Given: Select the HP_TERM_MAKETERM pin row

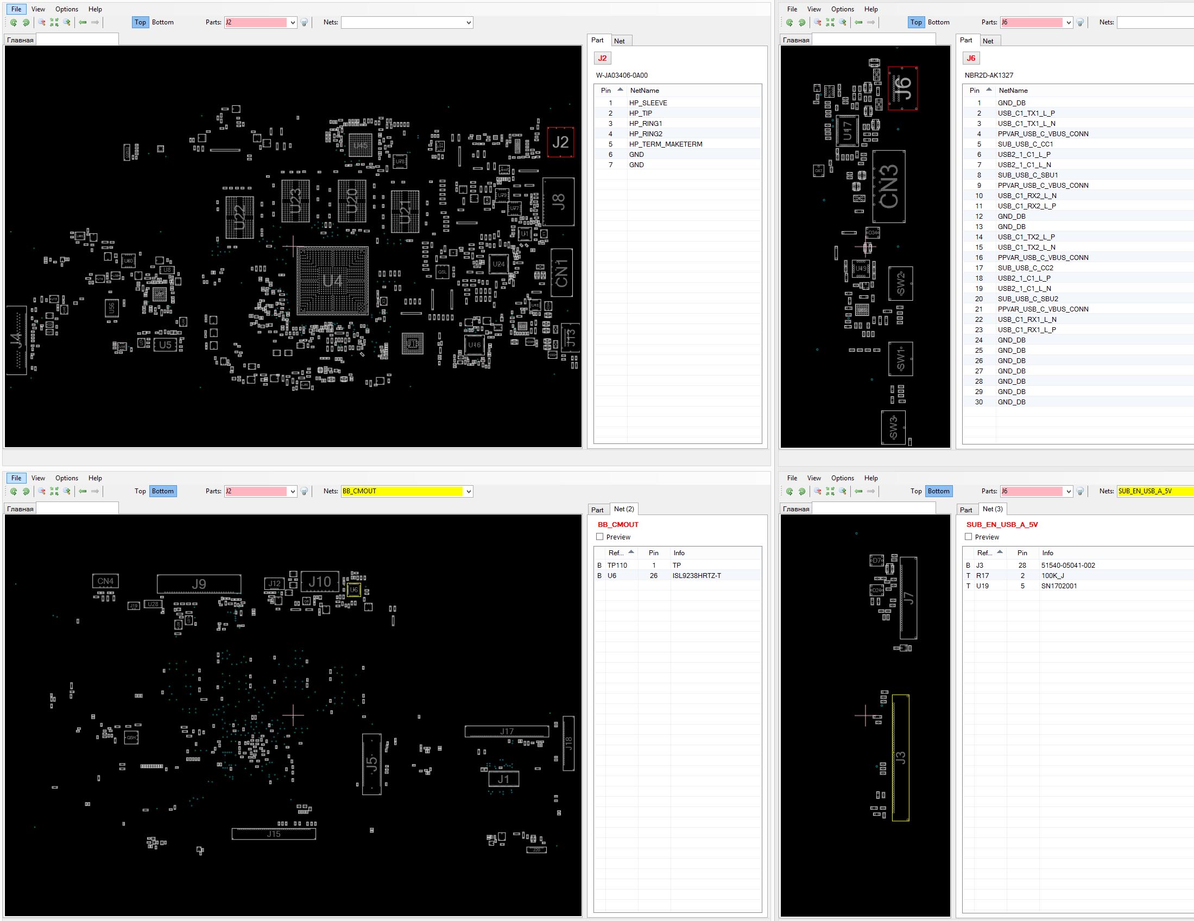Looking at the screenshot, I should pyautogui.click(x=678, y=144).
